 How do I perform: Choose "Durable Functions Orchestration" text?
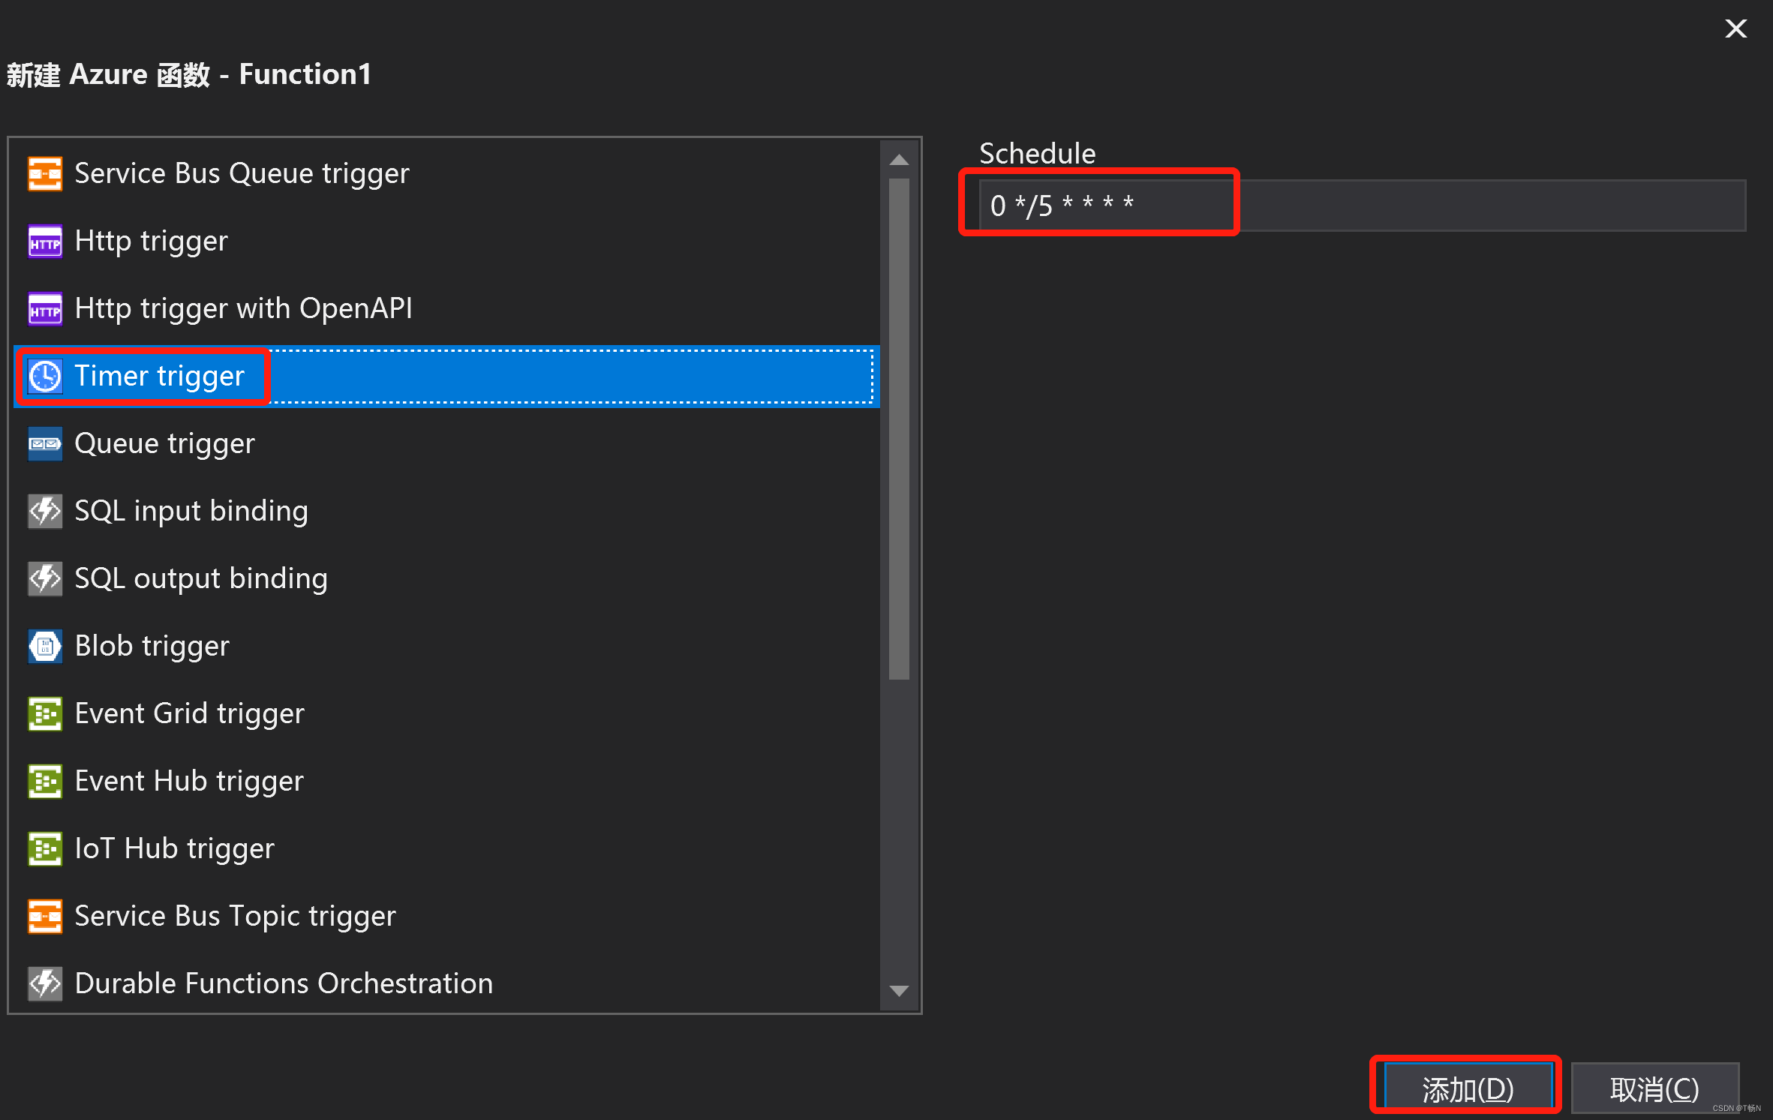pos(284,984)
